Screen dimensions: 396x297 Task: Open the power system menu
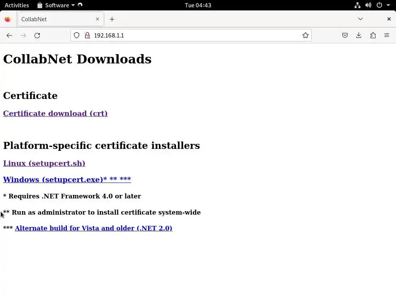click(x=379, y=5)
